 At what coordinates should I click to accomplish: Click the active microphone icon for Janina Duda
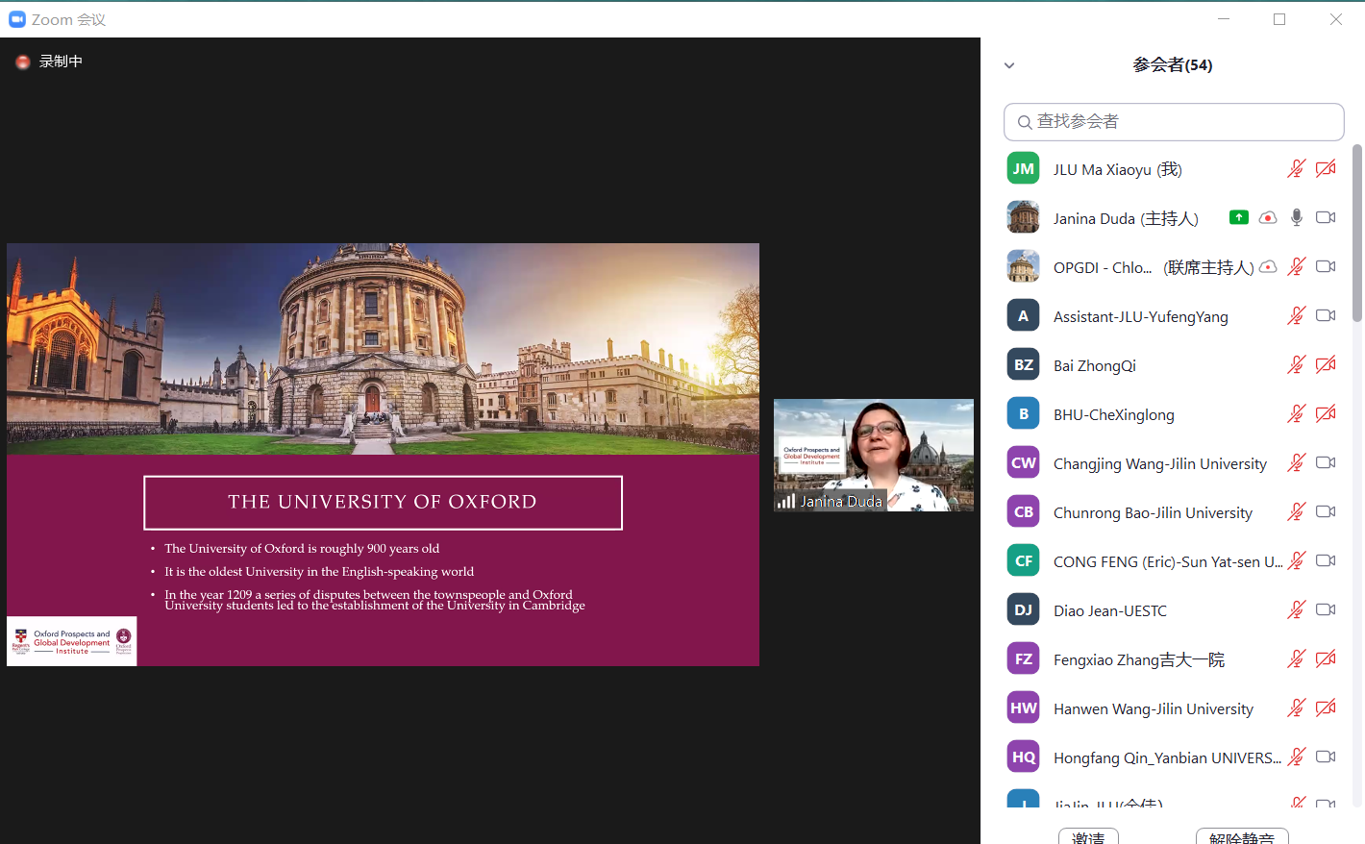[1297, 217]
